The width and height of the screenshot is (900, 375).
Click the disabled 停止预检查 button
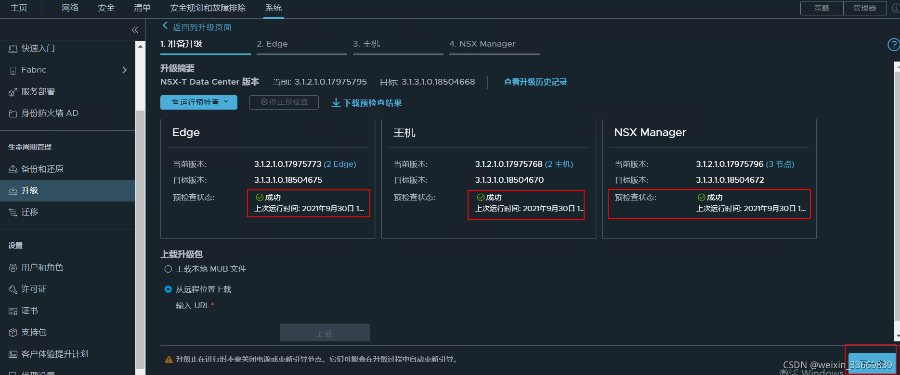(284, 102)
